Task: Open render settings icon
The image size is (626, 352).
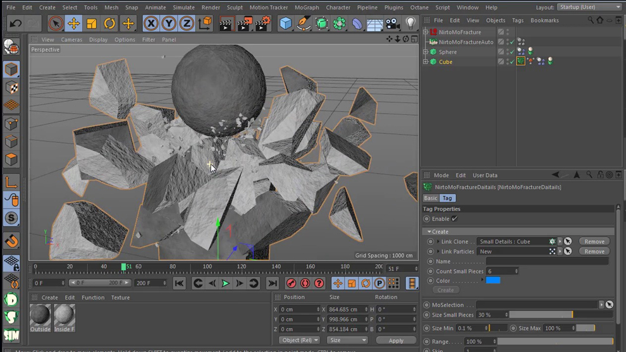Action: pyautogui.click(x=263, y=23)
